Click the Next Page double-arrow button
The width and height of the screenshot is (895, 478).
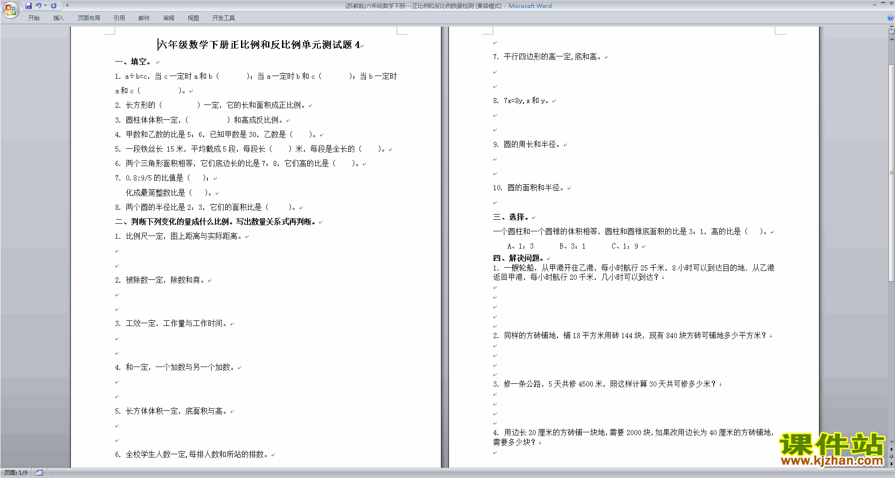pos(891,464)
